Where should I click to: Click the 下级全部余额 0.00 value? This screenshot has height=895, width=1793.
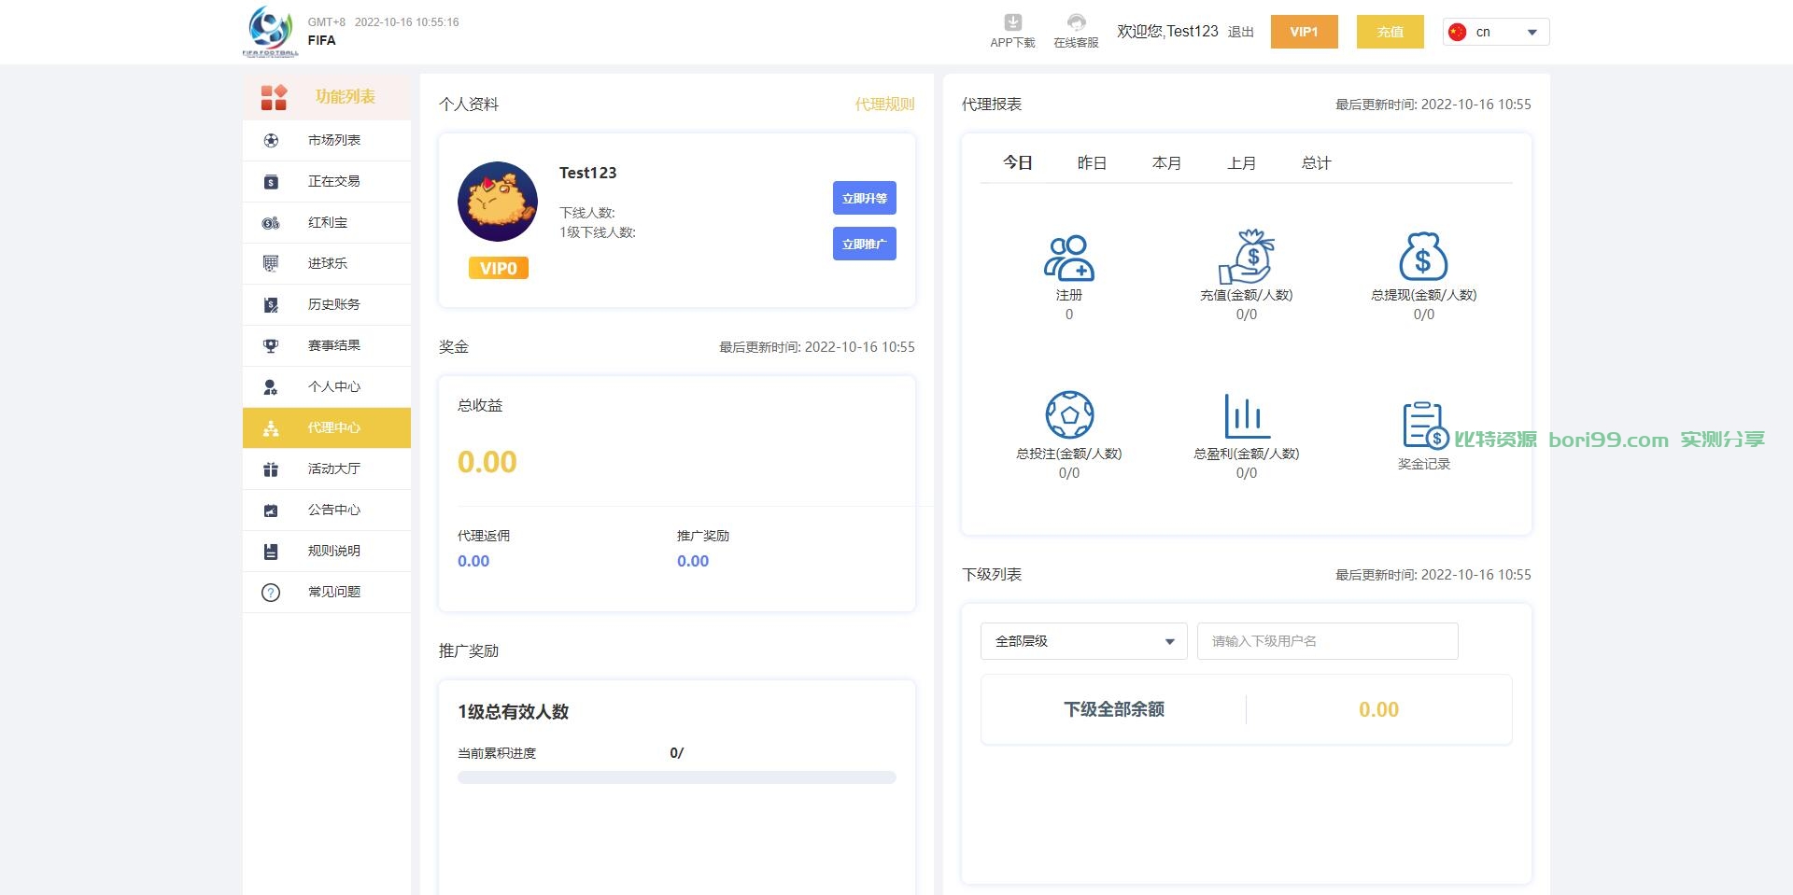pos(1378,709)
